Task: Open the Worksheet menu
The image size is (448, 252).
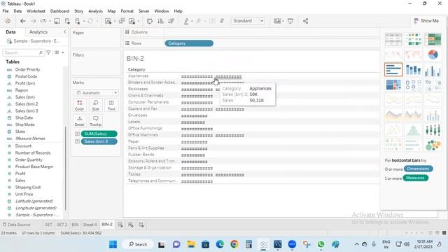Action: click(36, 11)
